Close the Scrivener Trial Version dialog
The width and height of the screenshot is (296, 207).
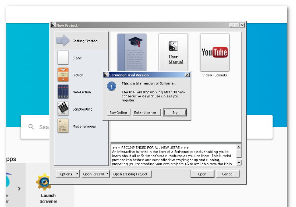(187, 75)
